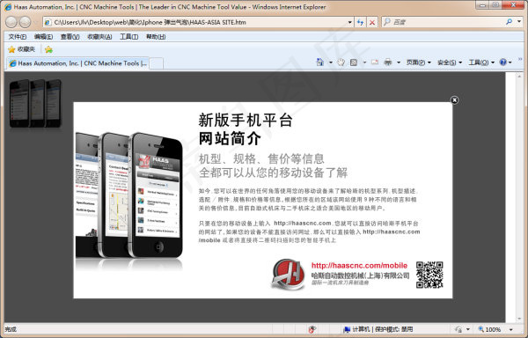Open the 编辑(E) menu
Screen dimensions: 528x338
click(43, 37)
